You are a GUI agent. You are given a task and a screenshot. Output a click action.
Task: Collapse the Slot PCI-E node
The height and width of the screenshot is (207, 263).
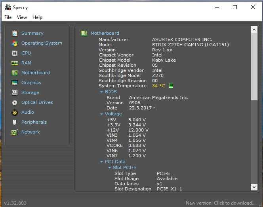[109, 167]
